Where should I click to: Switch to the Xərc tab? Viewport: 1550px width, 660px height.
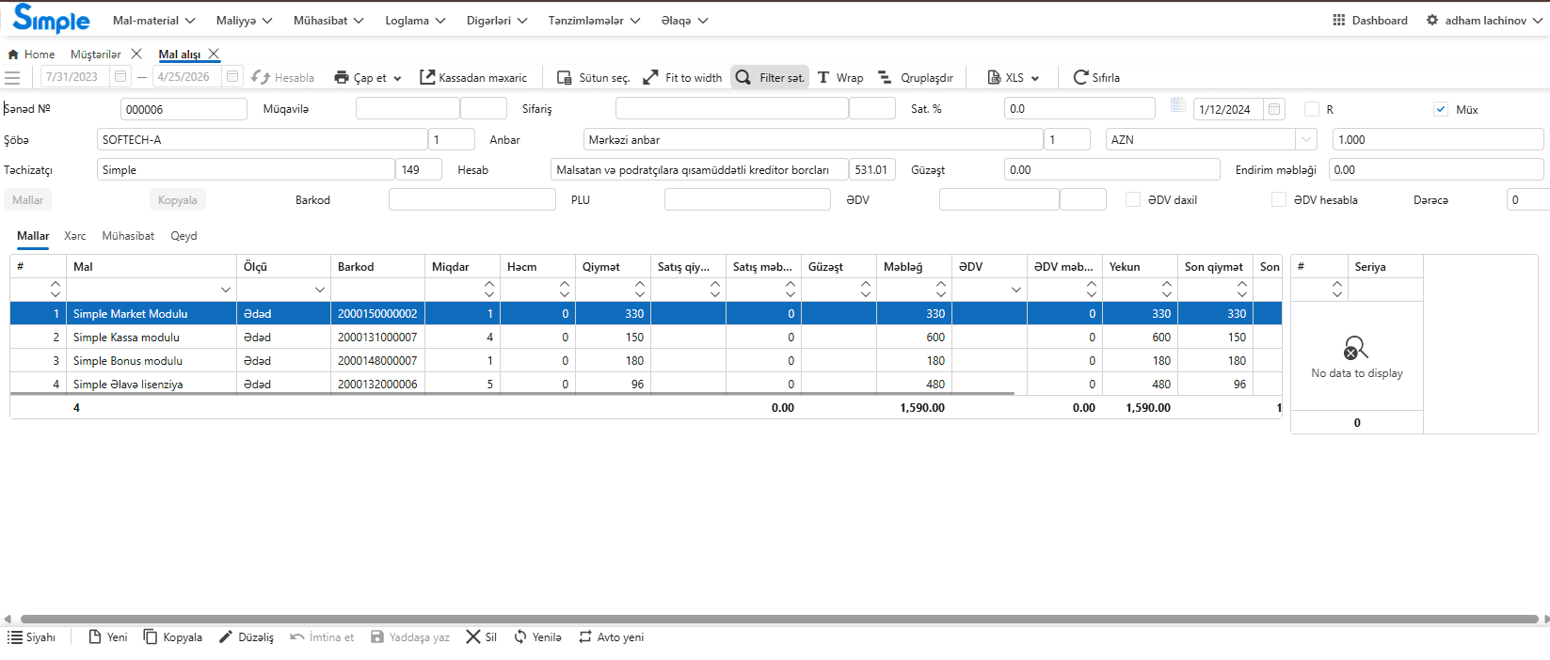point(75,236)
